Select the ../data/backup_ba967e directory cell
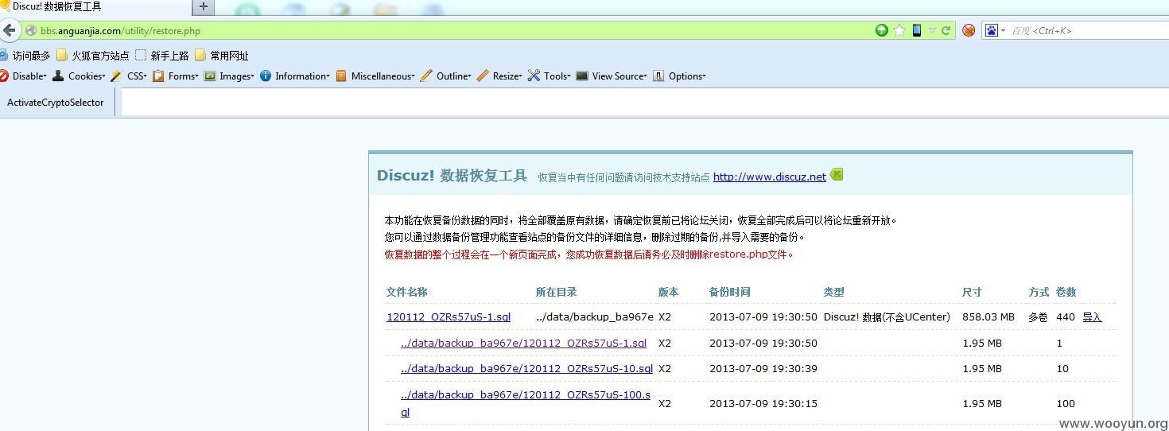Screen dimensions: 1169x431 pos(595,317)
